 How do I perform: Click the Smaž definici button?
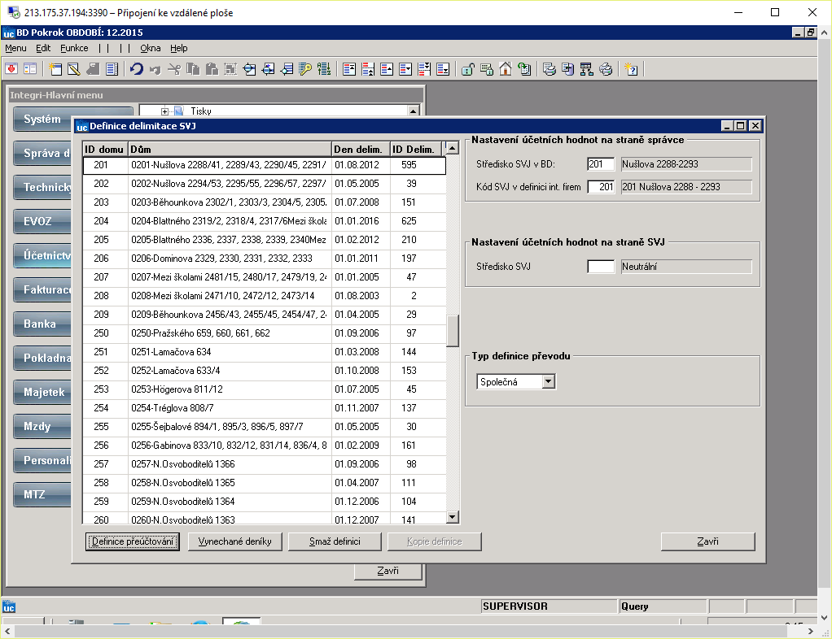pos(335,541)
